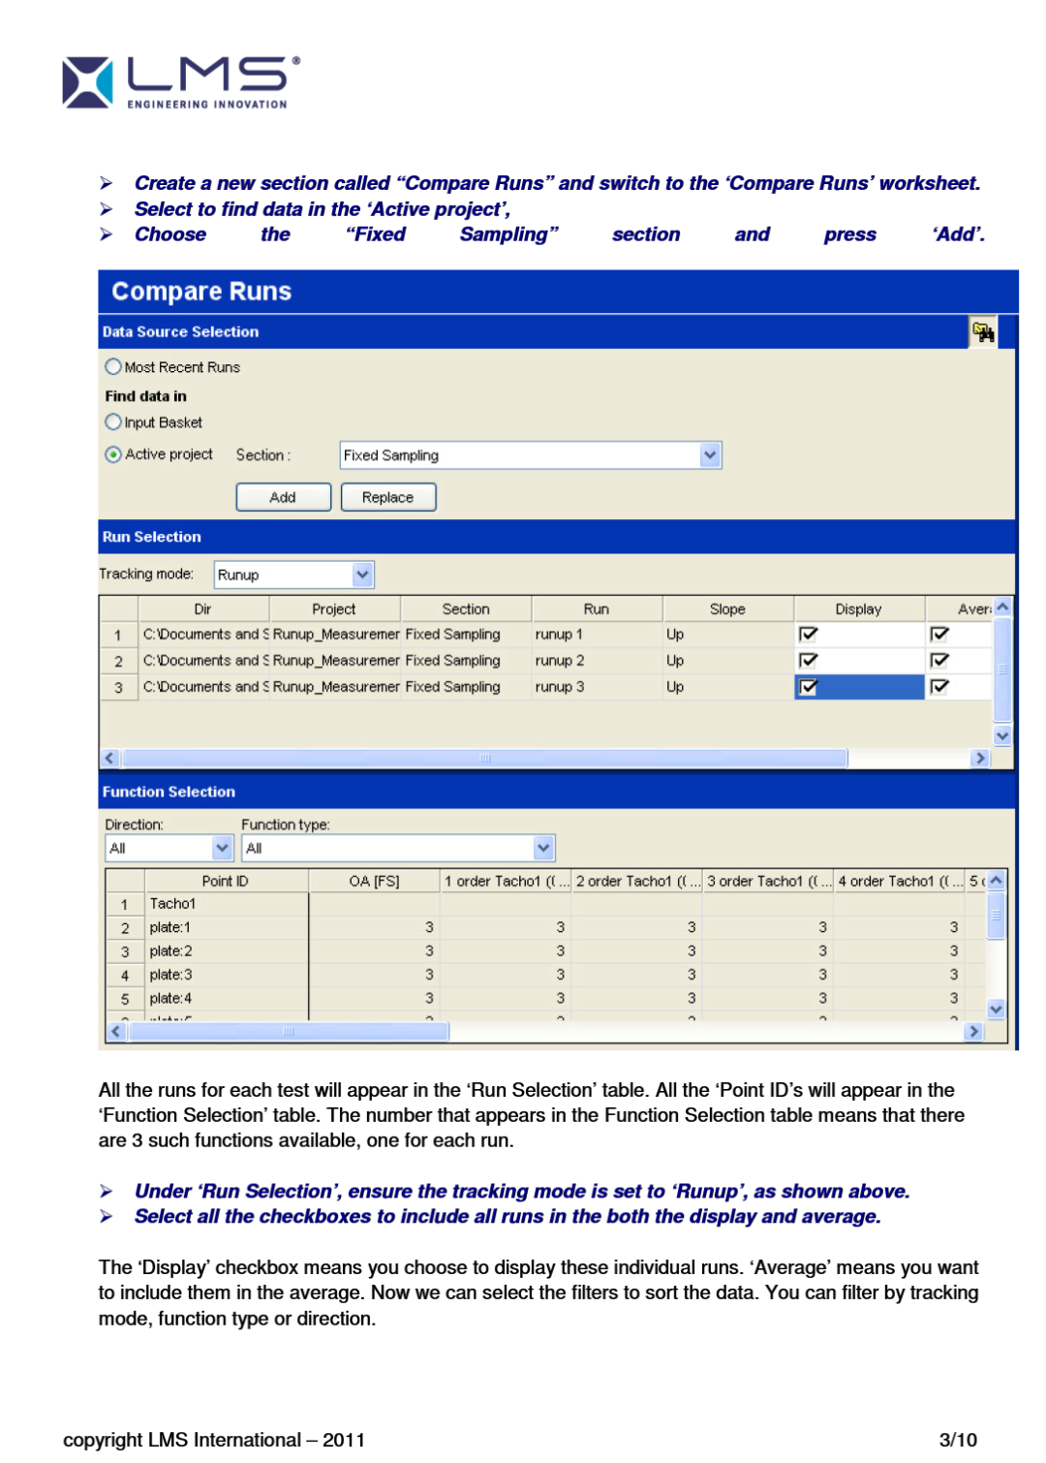Viewport: 1046px width, 1463px height.
Task: Toggle Average checkbox for runup 2
Action: 939,661
